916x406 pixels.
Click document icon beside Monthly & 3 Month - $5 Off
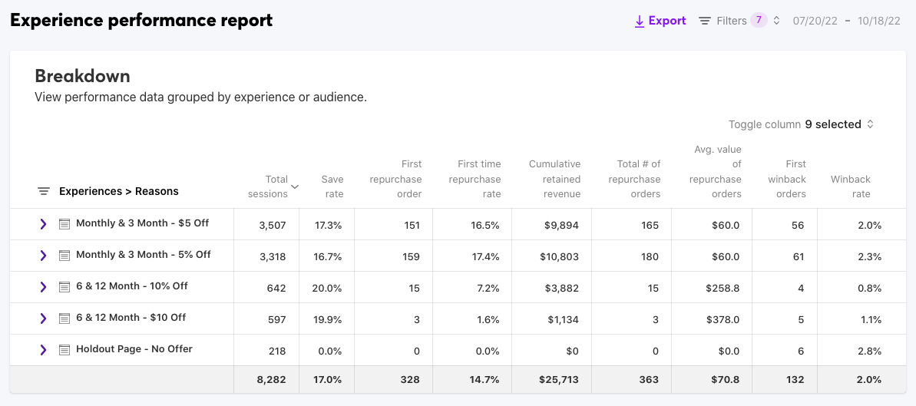[64, 224]
